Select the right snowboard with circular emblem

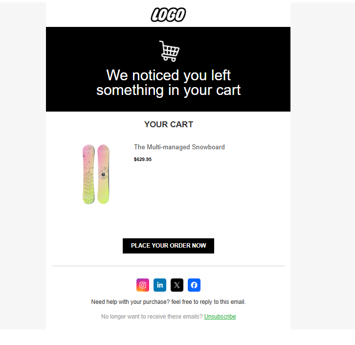click(103, 174)
